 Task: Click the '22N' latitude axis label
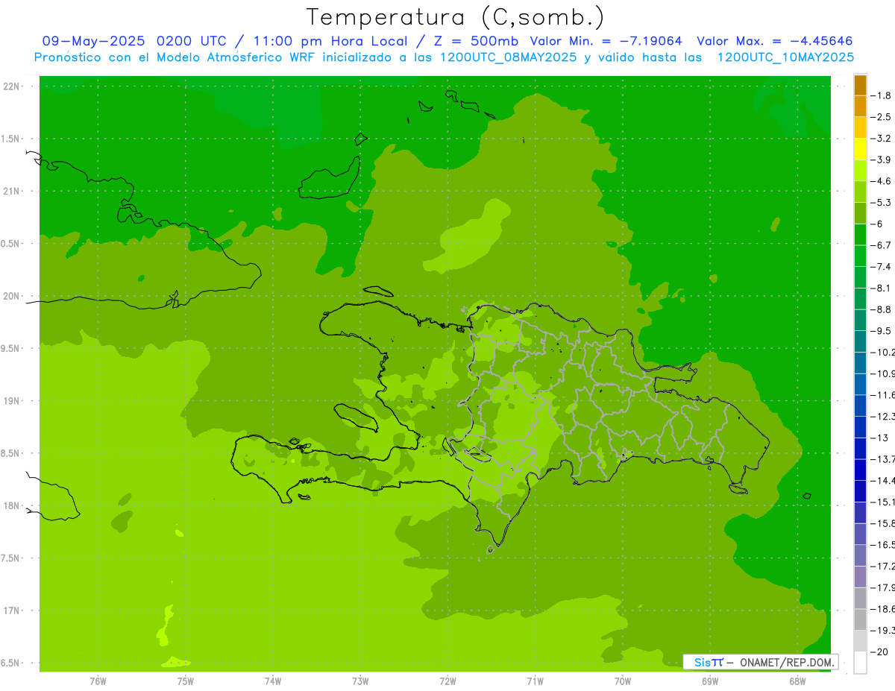point(11,86)
